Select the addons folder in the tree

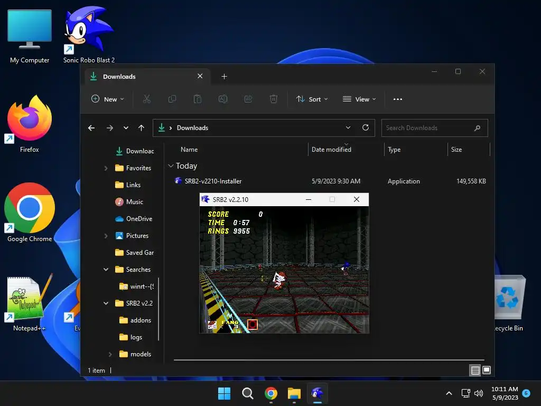(x=135, y=320)
